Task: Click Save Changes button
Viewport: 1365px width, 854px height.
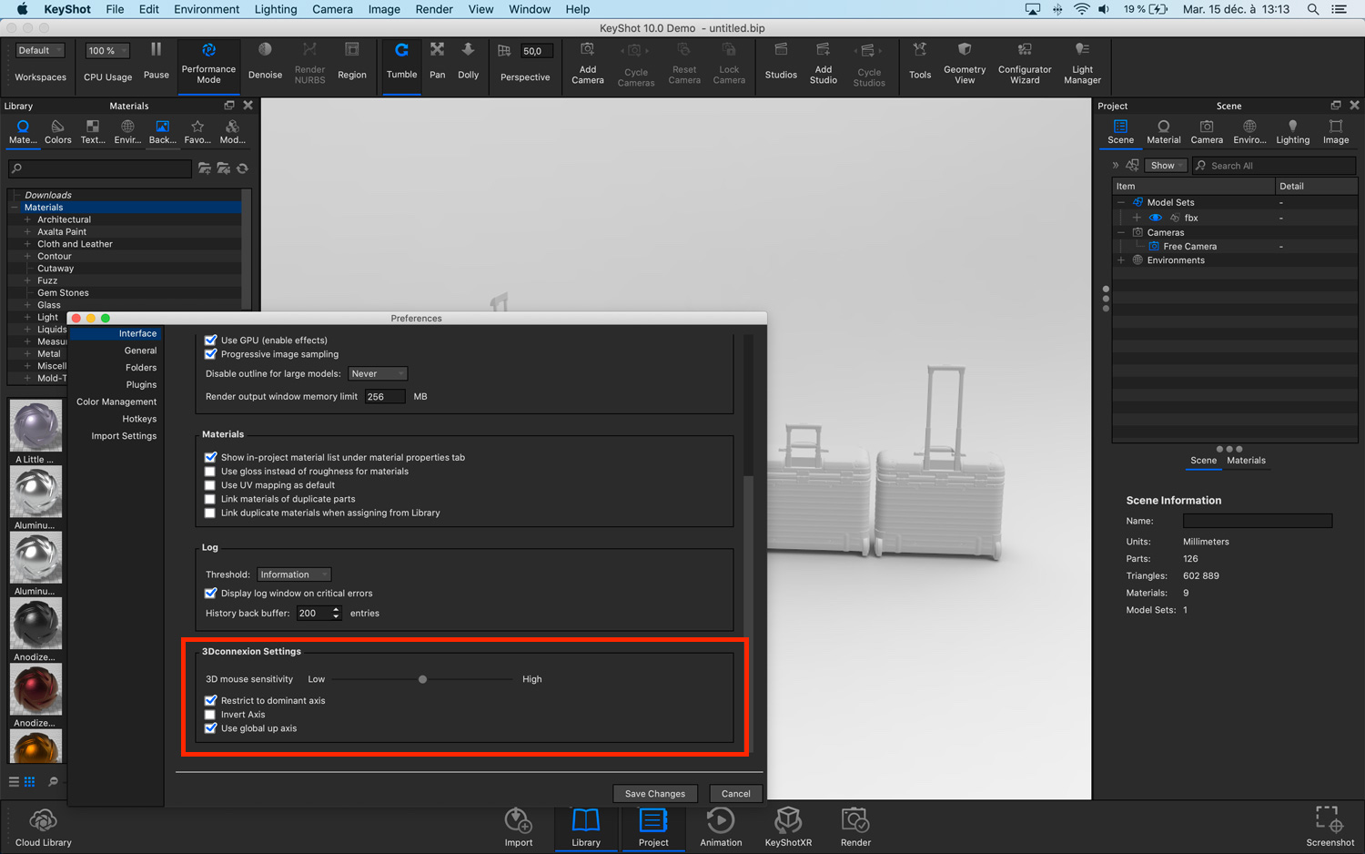Action: pos(655,793)
